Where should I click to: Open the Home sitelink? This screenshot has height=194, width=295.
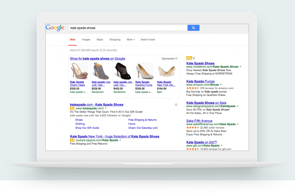[x=132, y=124]
